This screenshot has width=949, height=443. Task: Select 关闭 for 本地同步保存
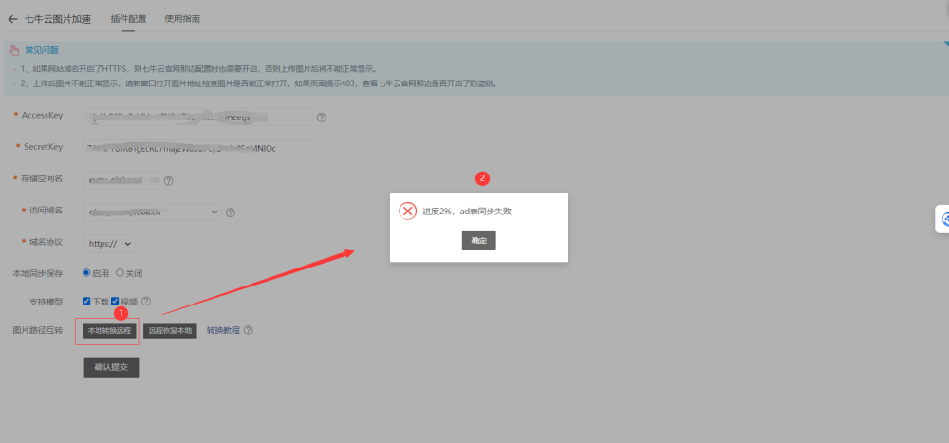120,273
